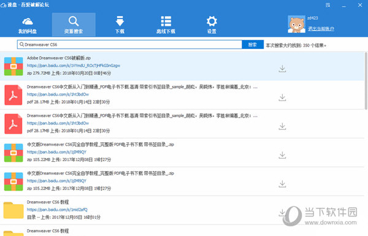368x236 pixels.
Task: Click the 目录 2017年12月05日 16时01分 info line
Action: point(64,217)
